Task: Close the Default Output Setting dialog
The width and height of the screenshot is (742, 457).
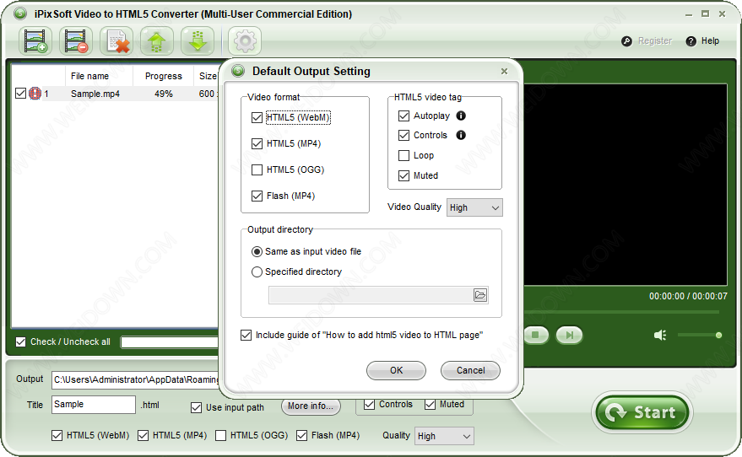Action: pyautogui.click(x=505, y=72)
